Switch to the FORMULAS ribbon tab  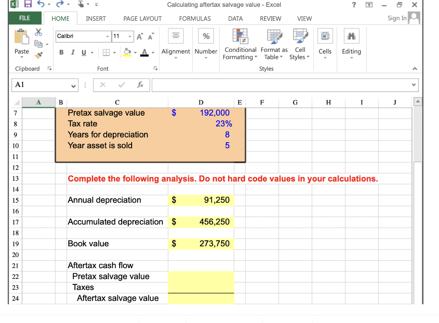point(195,18)
